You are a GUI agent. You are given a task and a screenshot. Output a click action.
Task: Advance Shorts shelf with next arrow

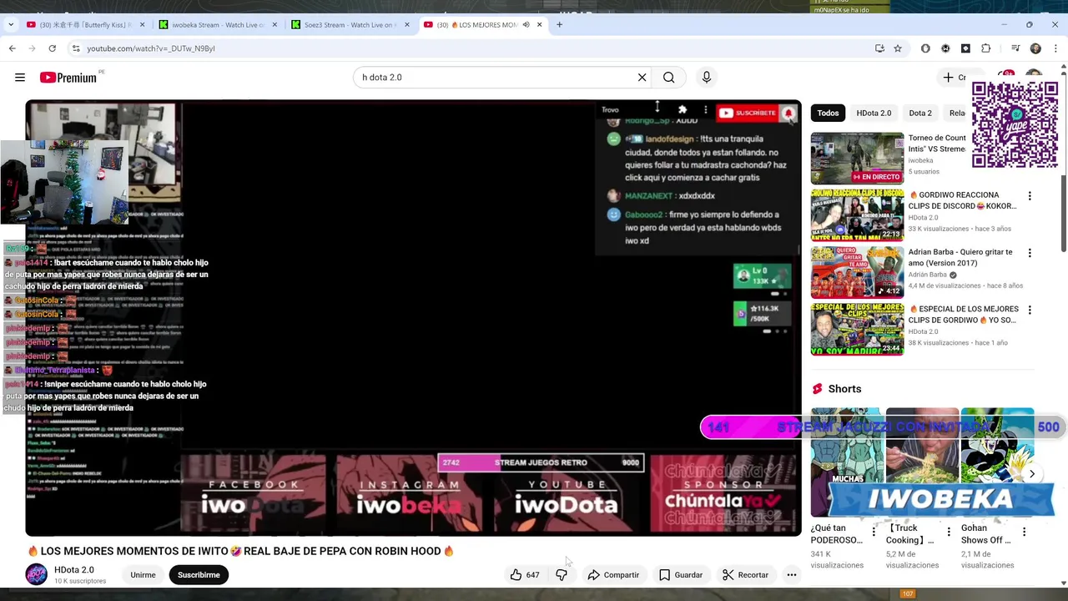(x=1032, y=474)
